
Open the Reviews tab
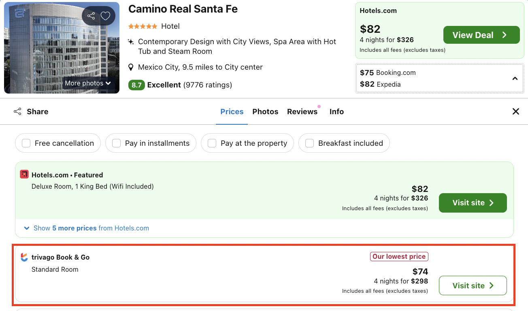302,112
